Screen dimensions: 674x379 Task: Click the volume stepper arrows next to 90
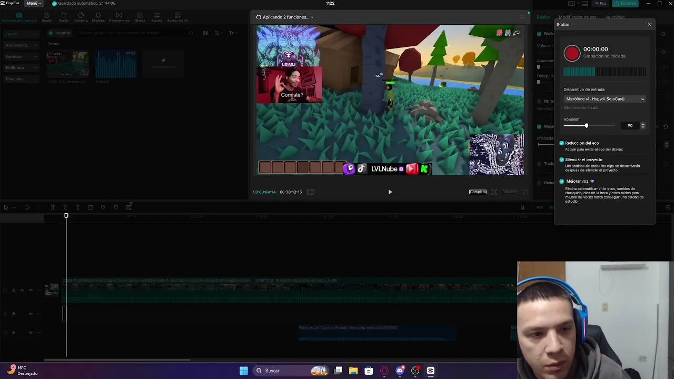click(x=643, y=126)
